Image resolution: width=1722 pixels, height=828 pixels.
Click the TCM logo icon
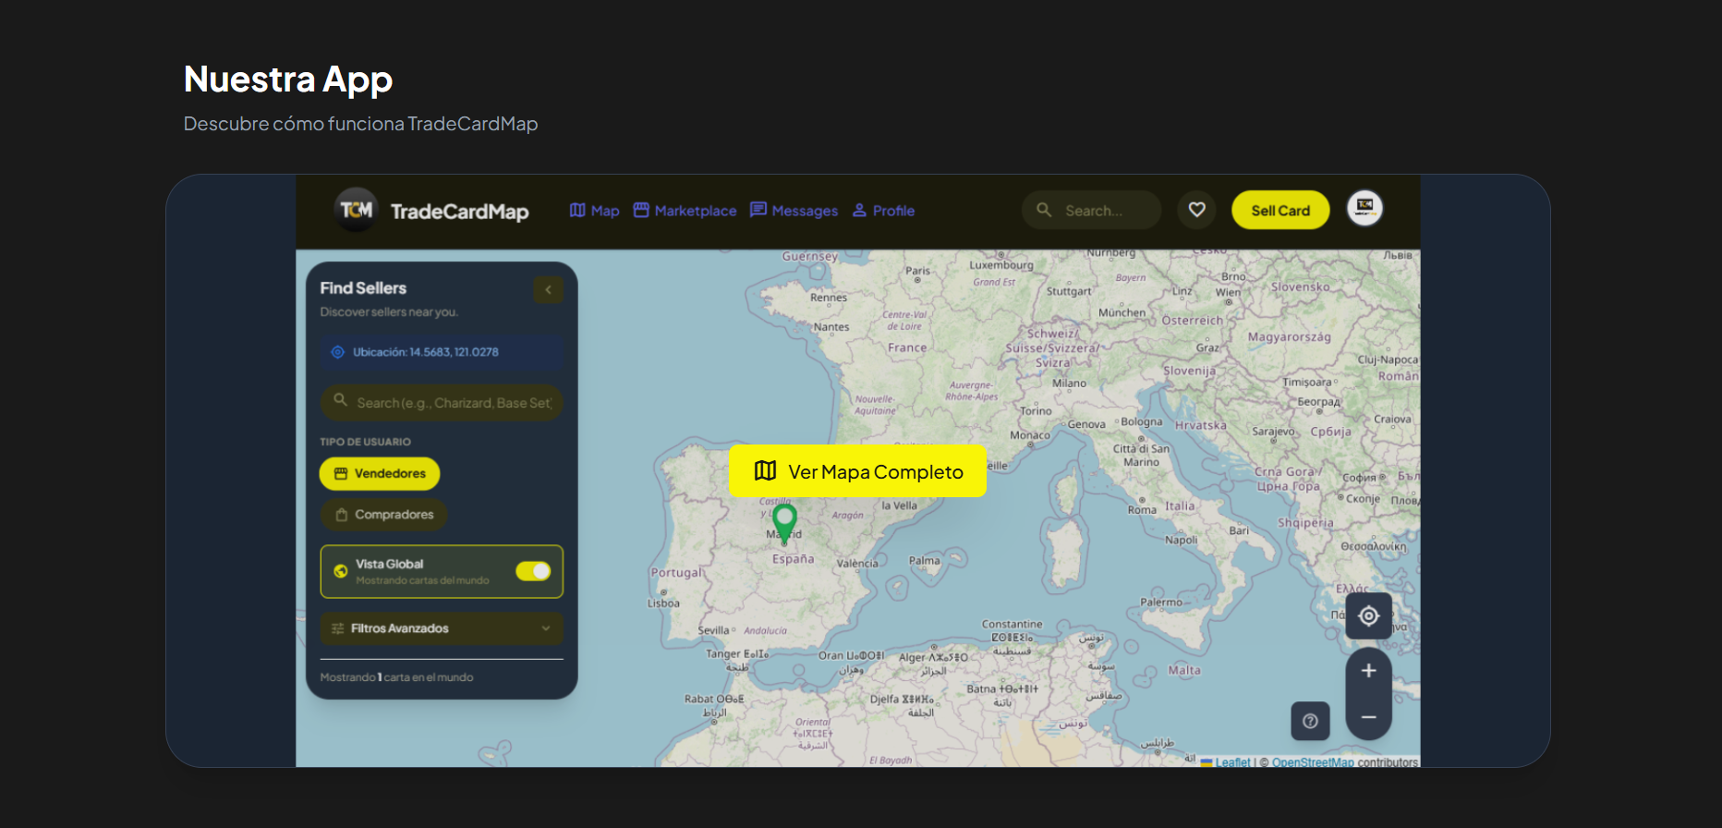click(356, 210)
